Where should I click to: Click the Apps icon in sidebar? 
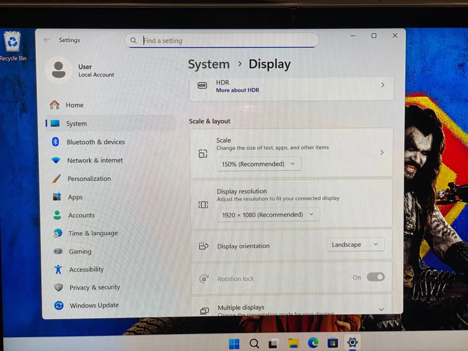click(x=57, y=197)
